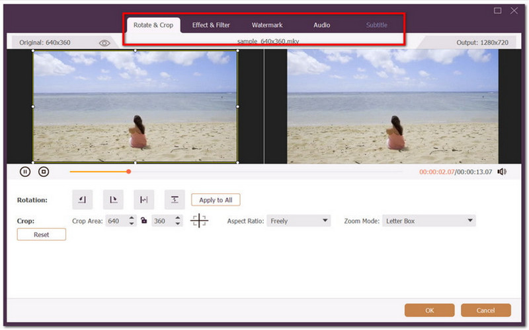Toggle the original preview eye icon
Screen dimensions: 529x330
104,43
